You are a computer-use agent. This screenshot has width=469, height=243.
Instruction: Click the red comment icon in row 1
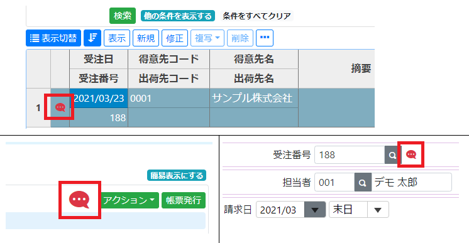point(60,107)
